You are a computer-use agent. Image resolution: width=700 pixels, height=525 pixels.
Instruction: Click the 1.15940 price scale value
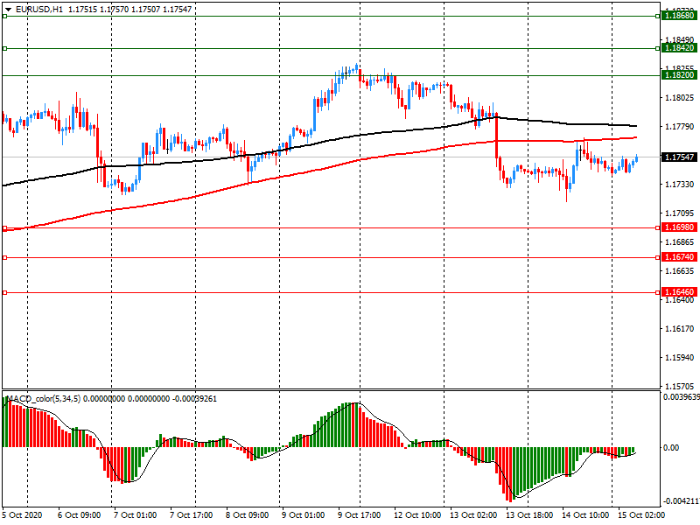tap(680, 358)
